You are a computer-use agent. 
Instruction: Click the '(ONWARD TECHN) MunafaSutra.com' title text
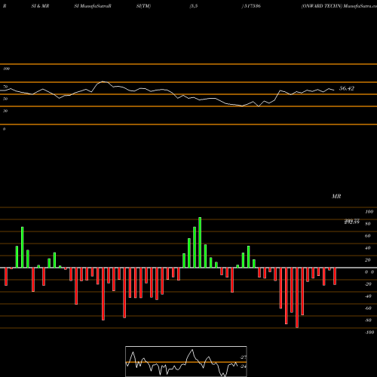click(x=339, y=6)
